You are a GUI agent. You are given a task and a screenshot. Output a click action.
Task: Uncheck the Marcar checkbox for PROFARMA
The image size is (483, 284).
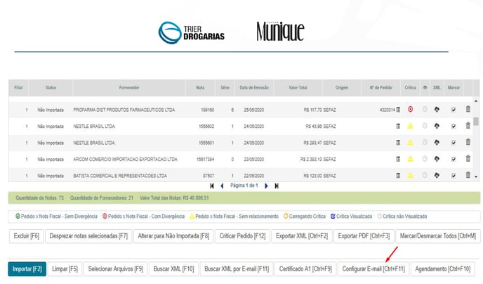coord(454,110)
